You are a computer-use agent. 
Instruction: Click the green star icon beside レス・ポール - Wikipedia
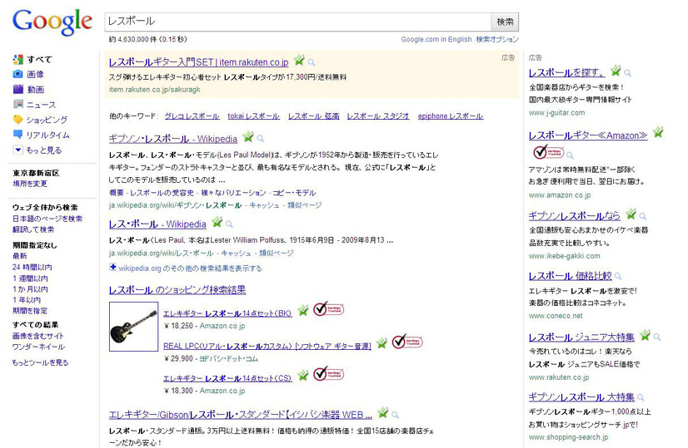217,222
